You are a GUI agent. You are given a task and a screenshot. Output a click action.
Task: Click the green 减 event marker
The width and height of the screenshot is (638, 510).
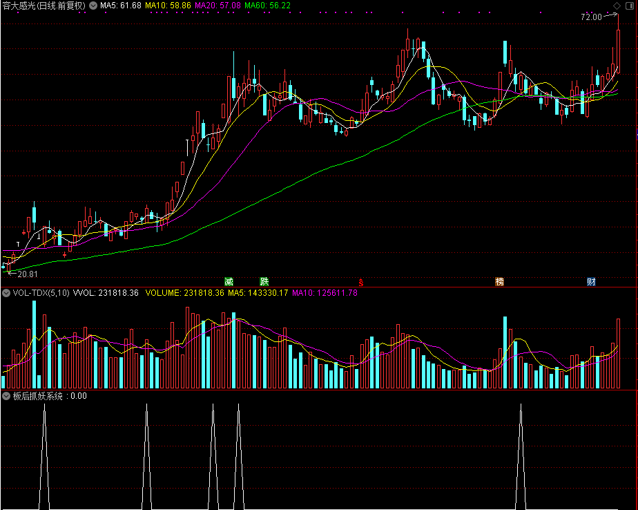pos(229,281)
